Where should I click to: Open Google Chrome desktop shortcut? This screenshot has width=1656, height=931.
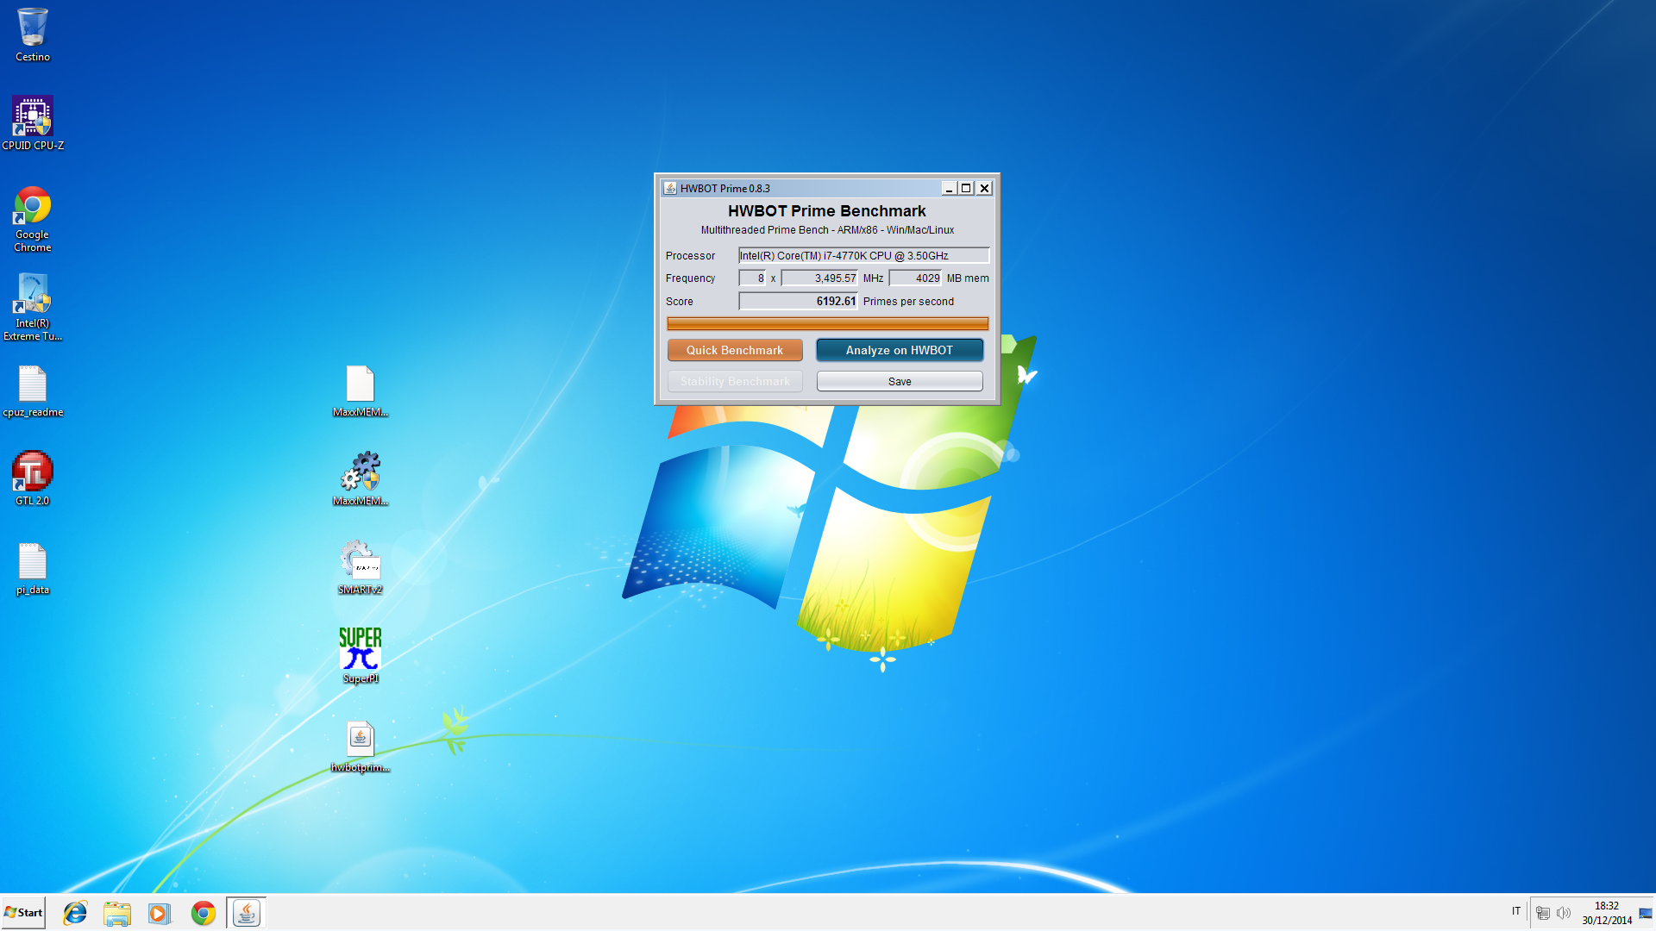tap(33, 219)
